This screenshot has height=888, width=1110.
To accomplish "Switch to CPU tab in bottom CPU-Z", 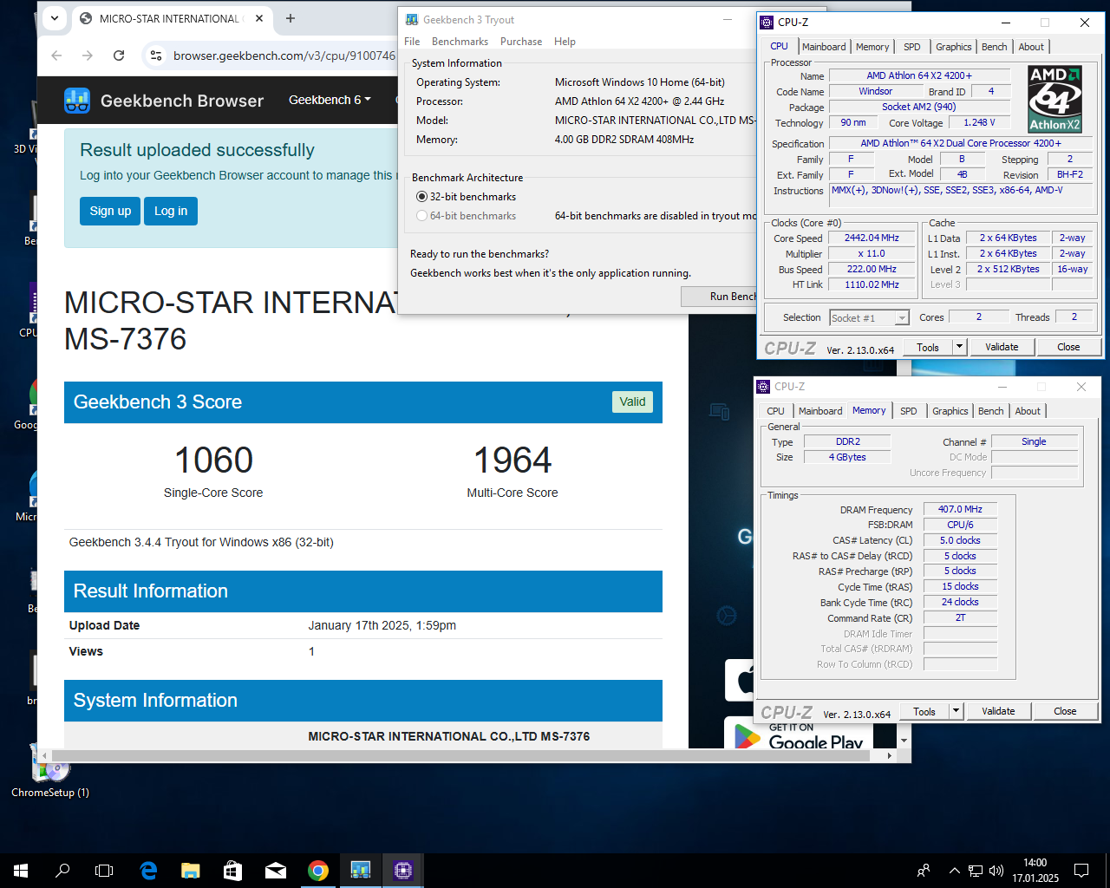I will click(775, 411).
